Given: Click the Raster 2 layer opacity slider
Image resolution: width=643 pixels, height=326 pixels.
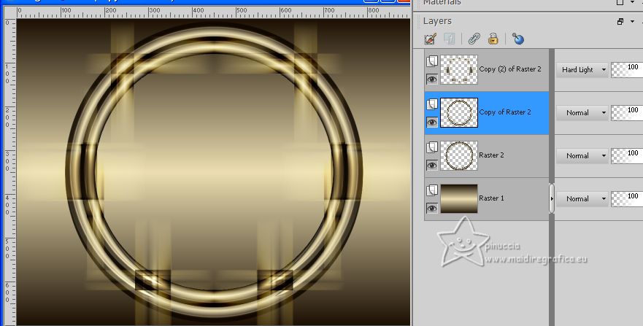Looking at the screenshot, I should (627, 155).
